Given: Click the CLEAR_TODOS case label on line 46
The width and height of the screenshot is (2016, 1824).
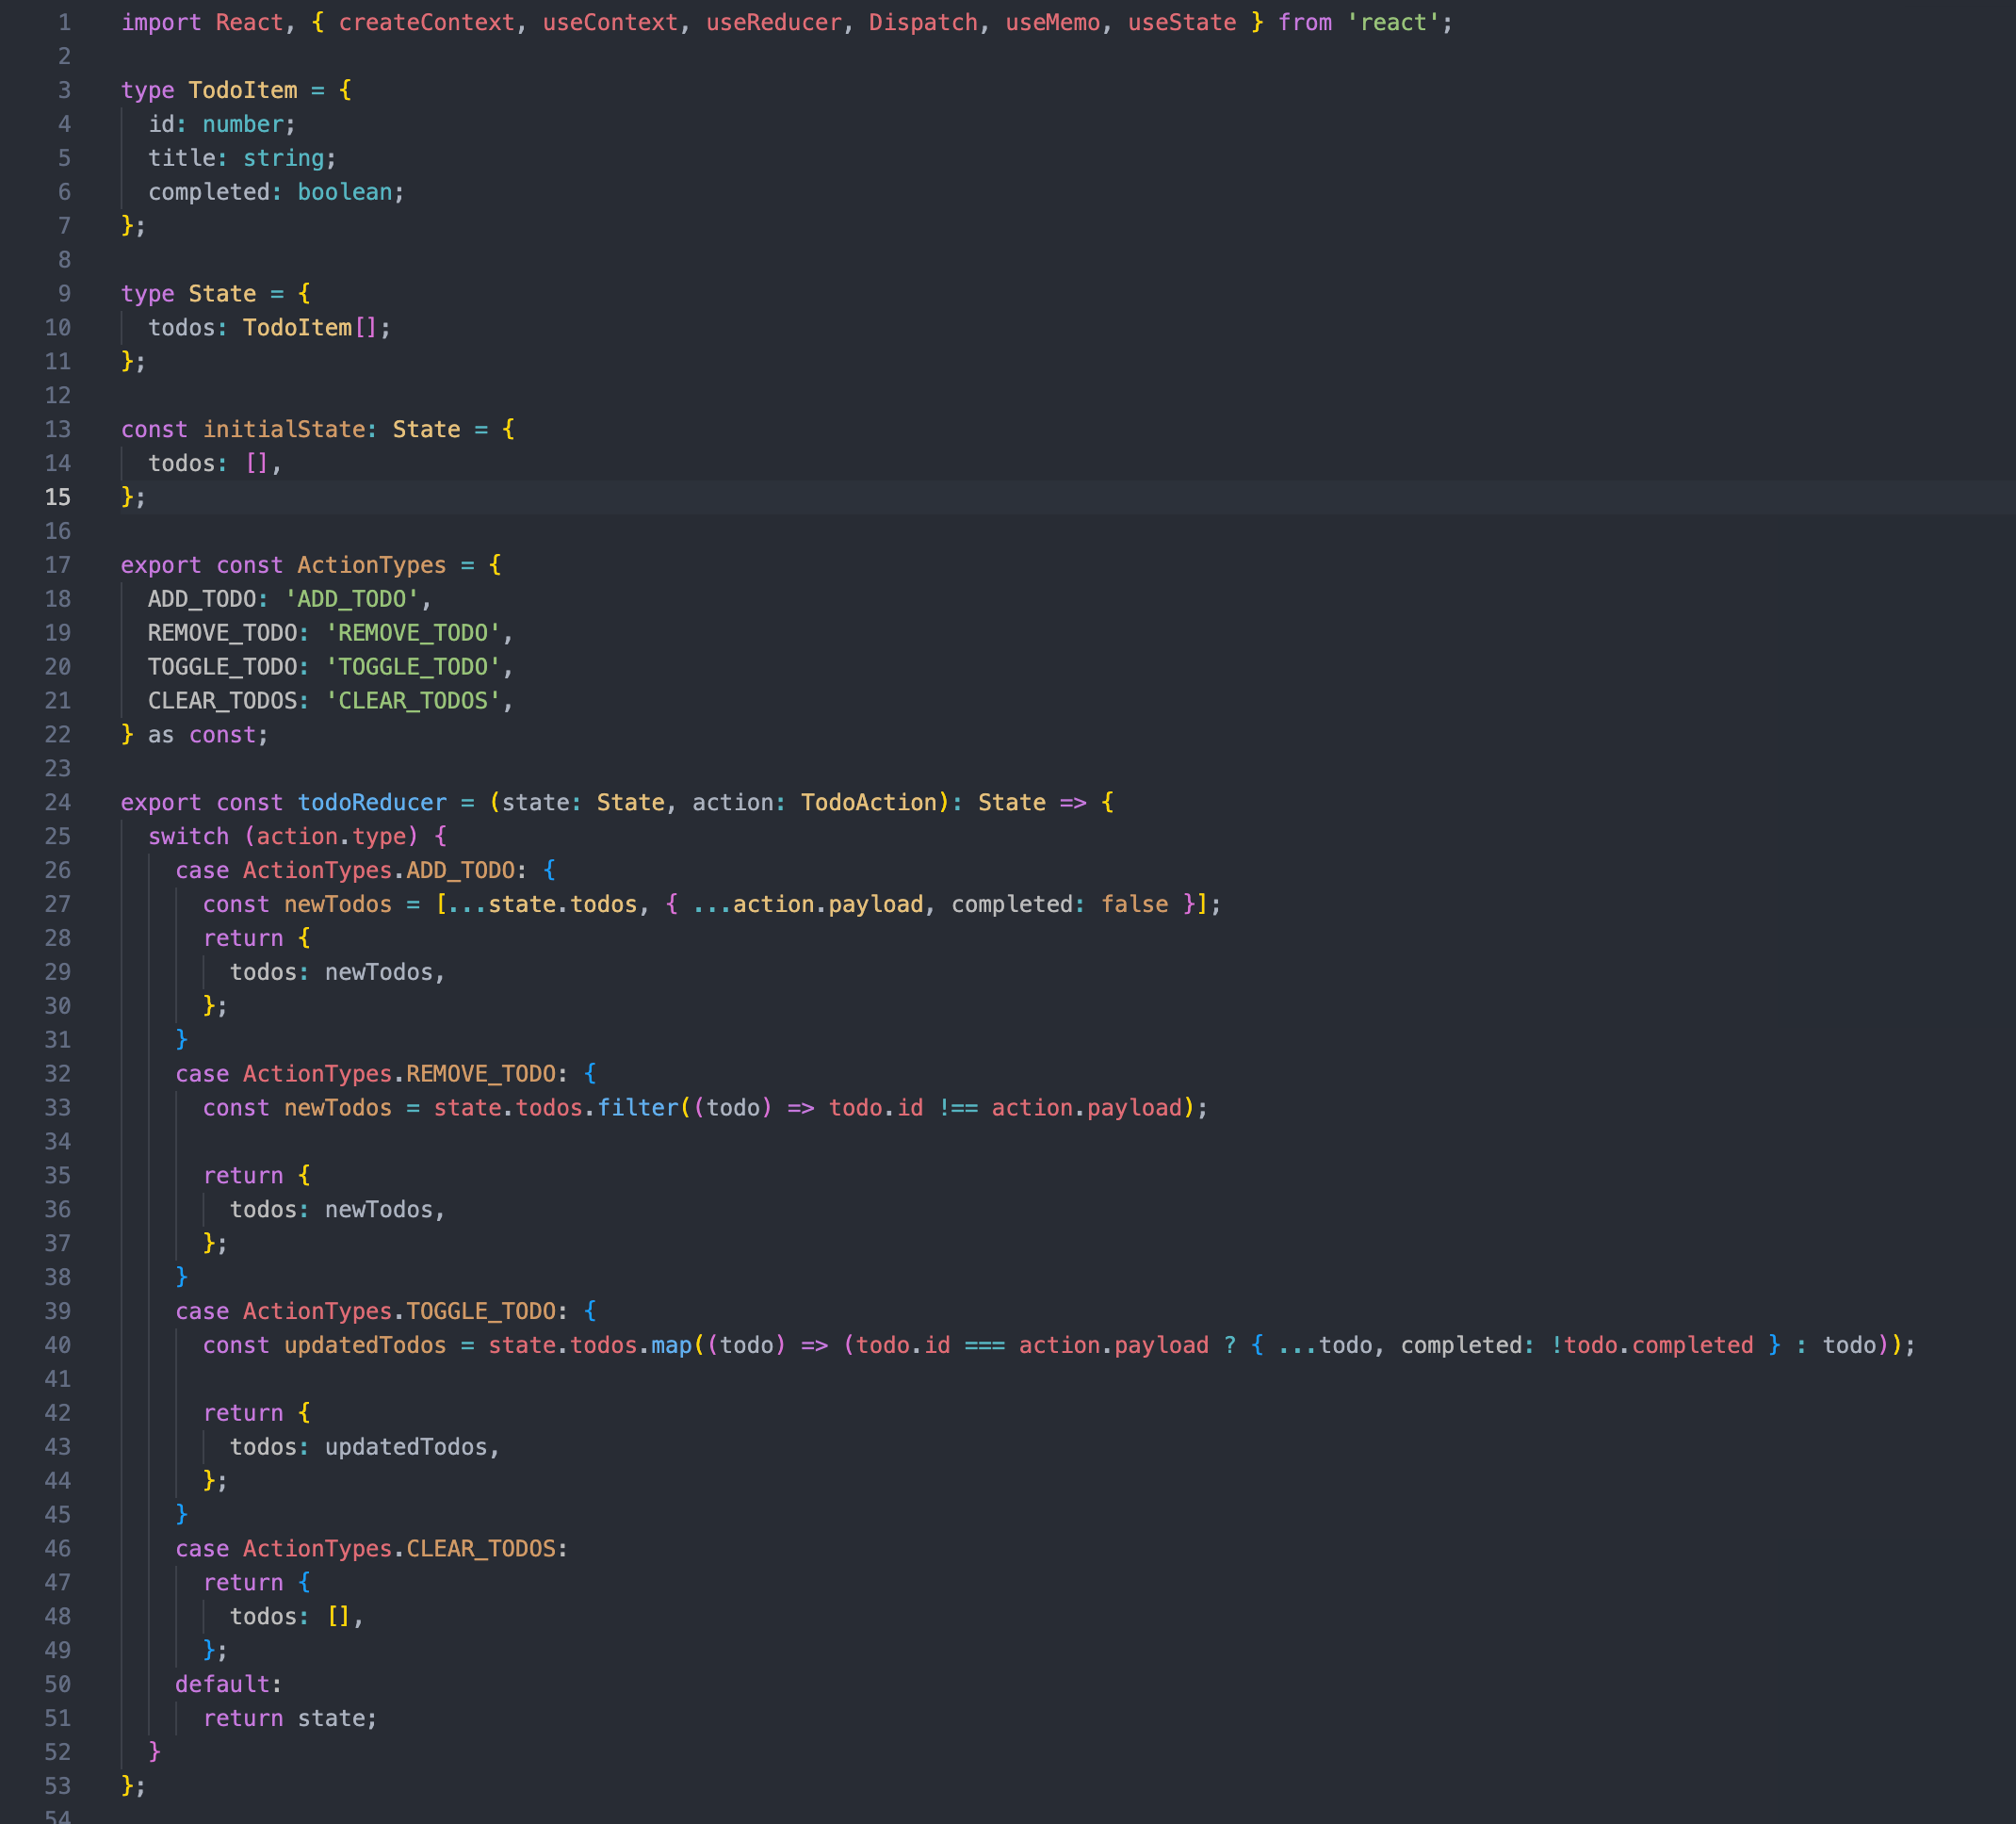Looking at the screenshot, I should pos(485,1548).
